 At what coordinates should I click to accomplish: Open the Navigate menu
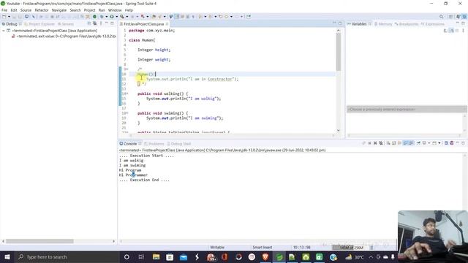(59, 10)
